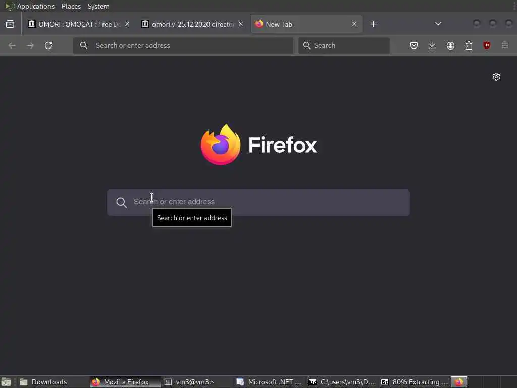Focus the toolbar Search box
This screenshot has width=517, height=388.
click(344, 45)
